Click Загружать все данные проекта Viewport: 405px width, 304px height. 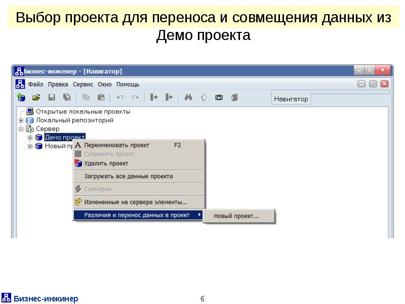[128, 176]
